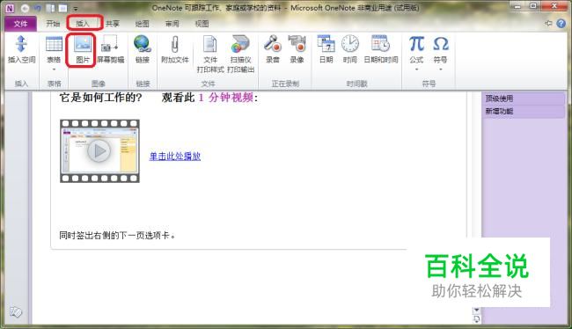This screenshot has width=572, height=329.
Task: Click the '单击此处播放' link
Action: [x=175, y=156]
